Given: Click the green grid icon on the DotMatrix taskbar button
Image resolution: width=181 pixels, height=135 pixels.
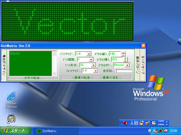Looking at the screenshot, I should (39, 131).
